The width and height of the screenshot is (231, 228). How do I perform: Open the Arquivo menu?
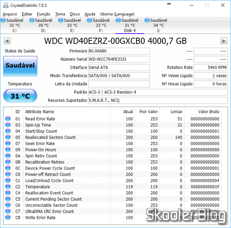point(10,14)
